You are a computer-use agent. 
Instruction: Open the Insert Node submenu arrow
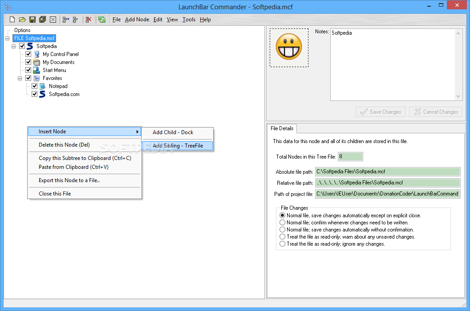[137, 132]
